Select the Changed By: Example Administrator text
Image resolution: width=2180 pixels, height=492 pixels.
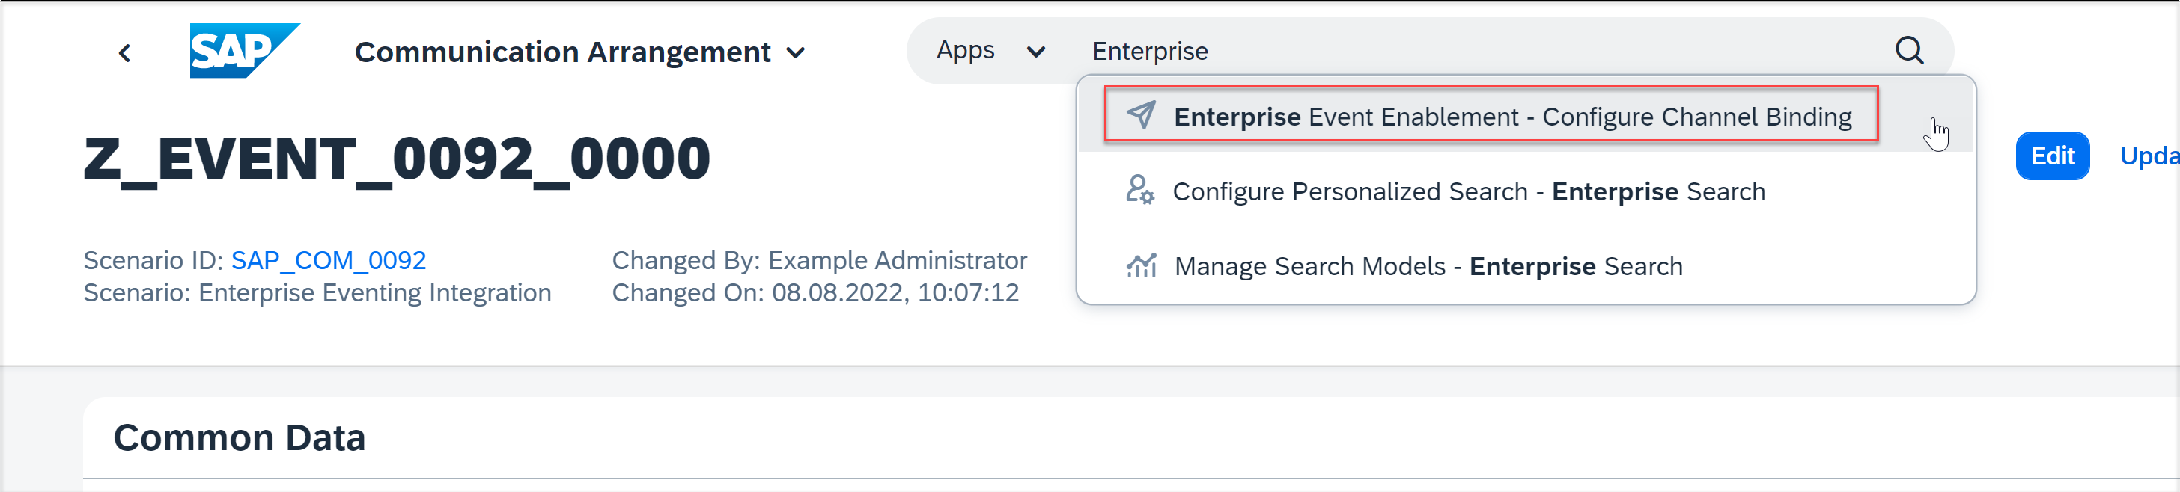pyautogui.click(x=819, y=260)
